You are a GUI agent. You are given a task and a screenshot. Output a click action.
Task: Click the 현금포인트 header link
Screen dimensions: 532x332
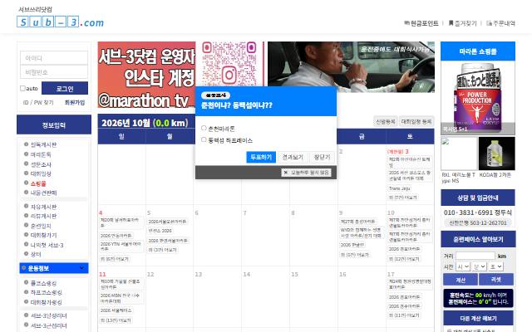click(425, 23)
